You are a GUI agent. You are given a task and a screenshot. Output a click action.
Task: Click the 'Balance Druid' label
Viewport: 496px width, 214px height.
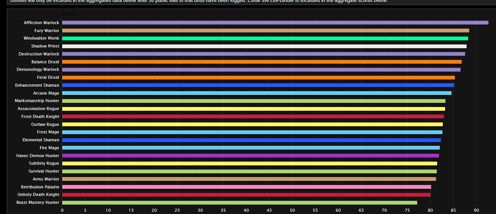45,62
